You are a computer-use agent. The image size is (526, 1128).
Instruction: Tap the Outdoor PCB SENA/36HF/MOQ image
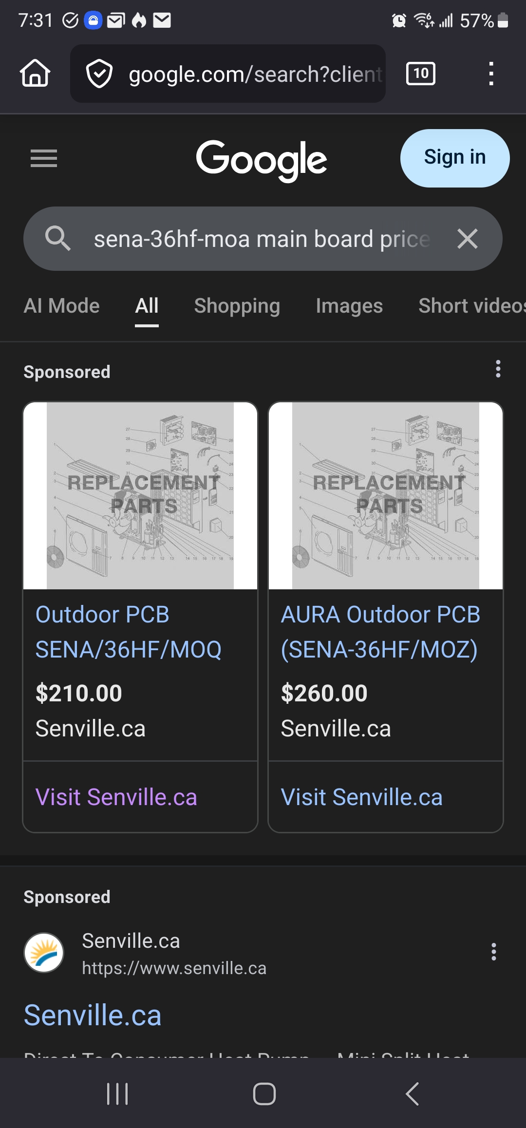pos(140,496)
